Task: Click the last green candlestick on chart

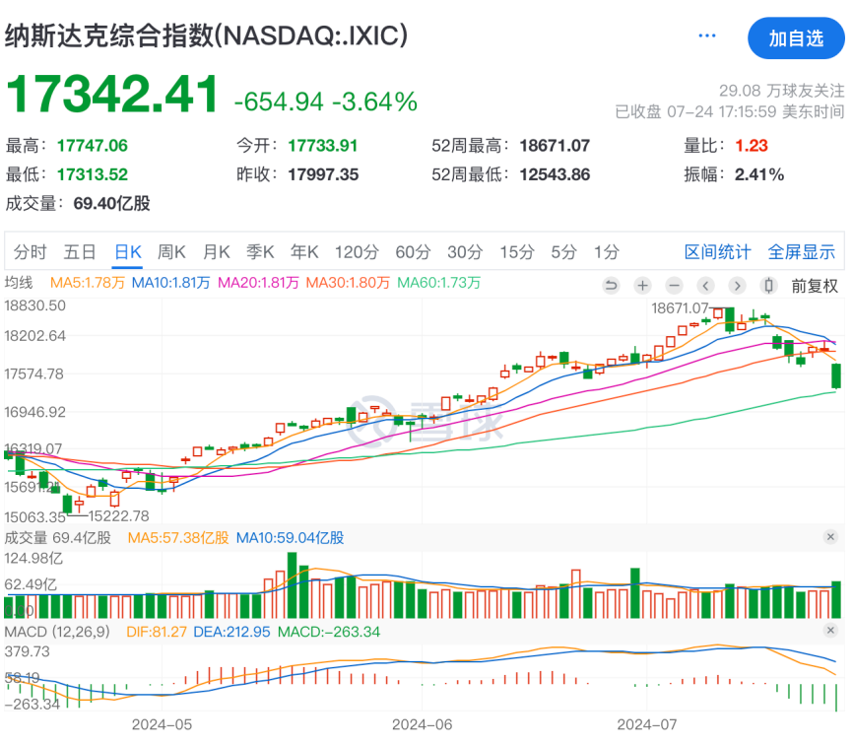Action: pyautogui.click(x=836, y=375)
